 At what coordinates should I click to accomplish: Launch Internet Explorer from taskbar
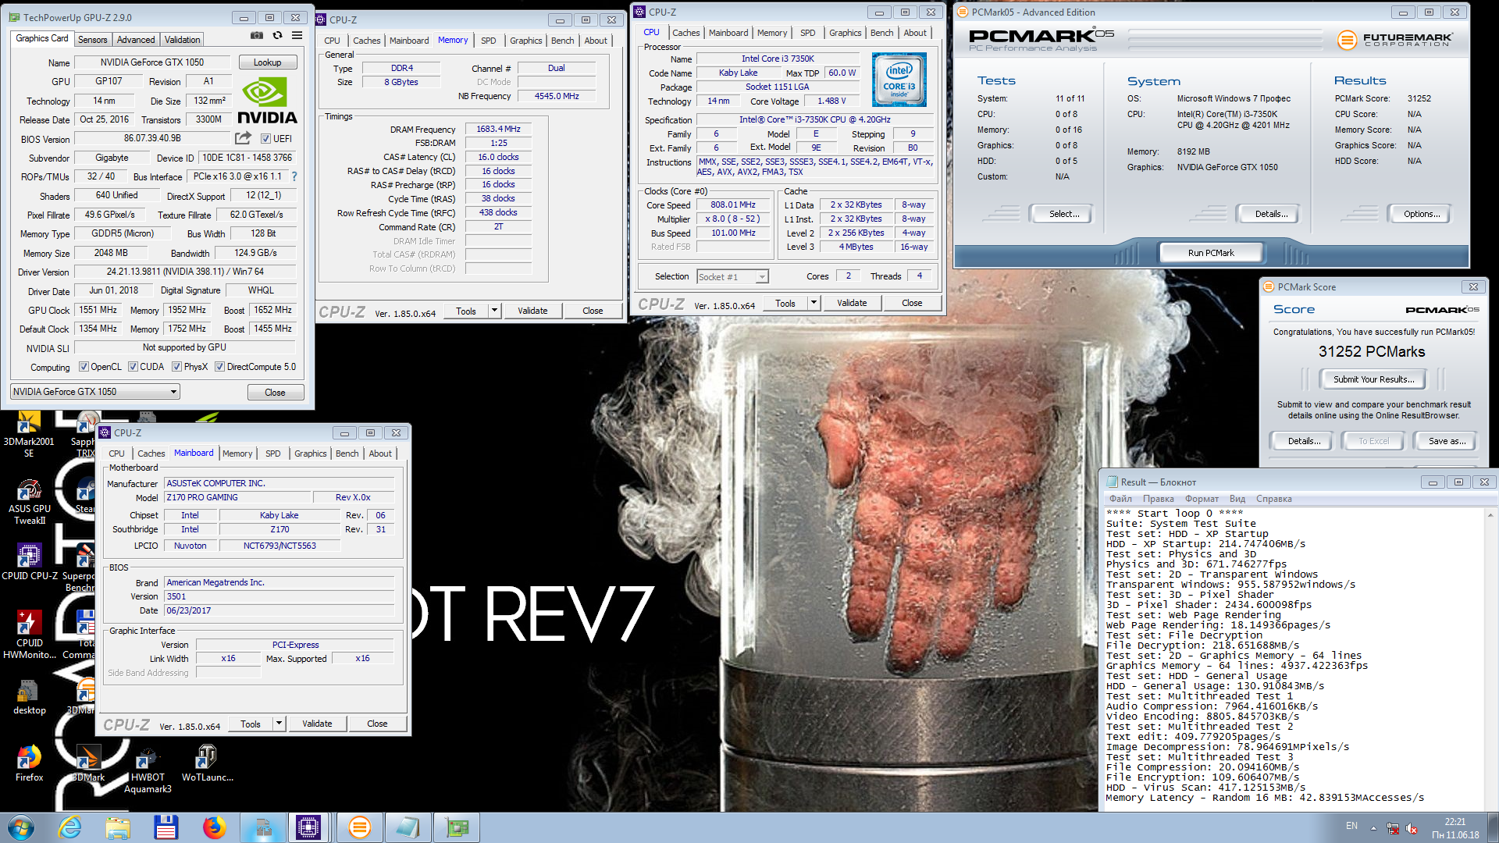[x=70, y=827]
